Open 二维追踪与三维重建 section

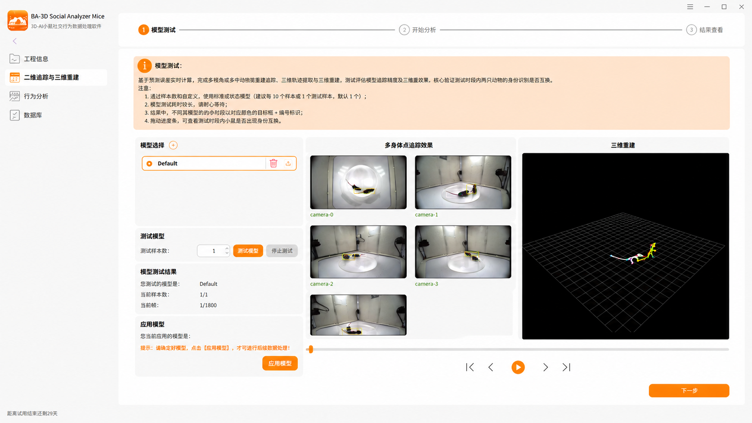tap(56, 77)
